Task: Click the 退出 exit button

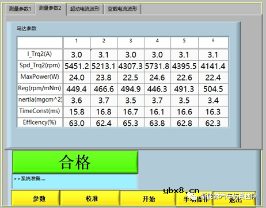Action: coord(234,199)
